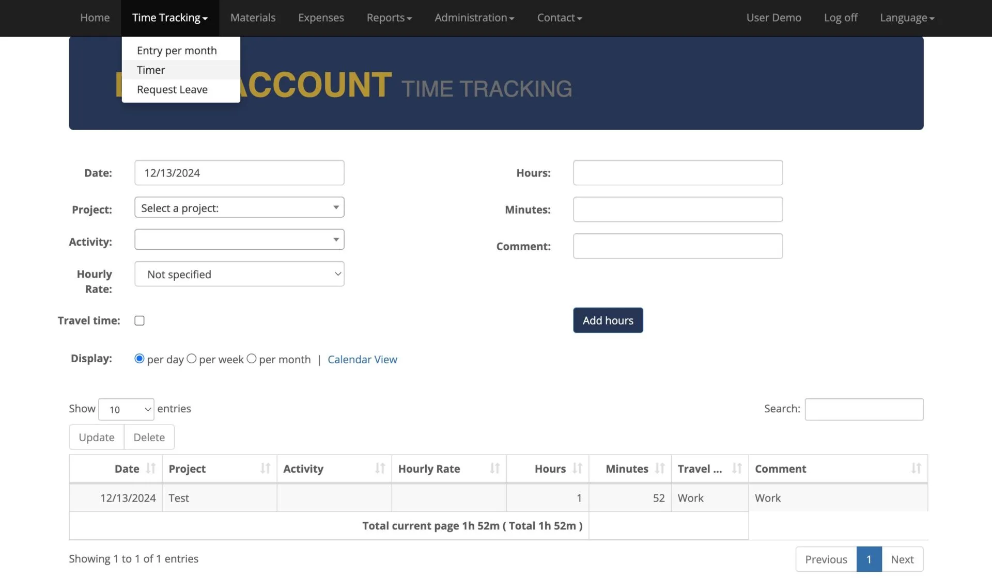Select Request Leave menu entry
The height and width of the screenshot is (579, 992).
tap(172, 89)
